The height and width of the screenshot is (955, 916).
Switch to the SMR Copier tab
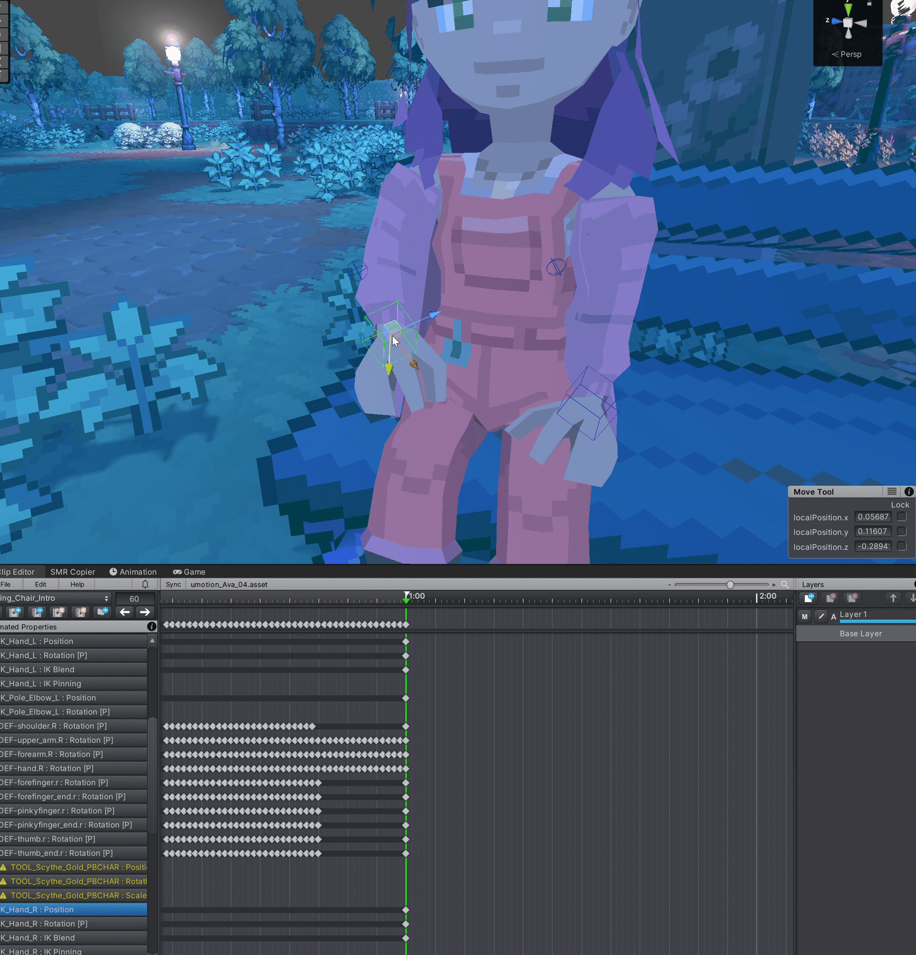(x=73, y=572)
